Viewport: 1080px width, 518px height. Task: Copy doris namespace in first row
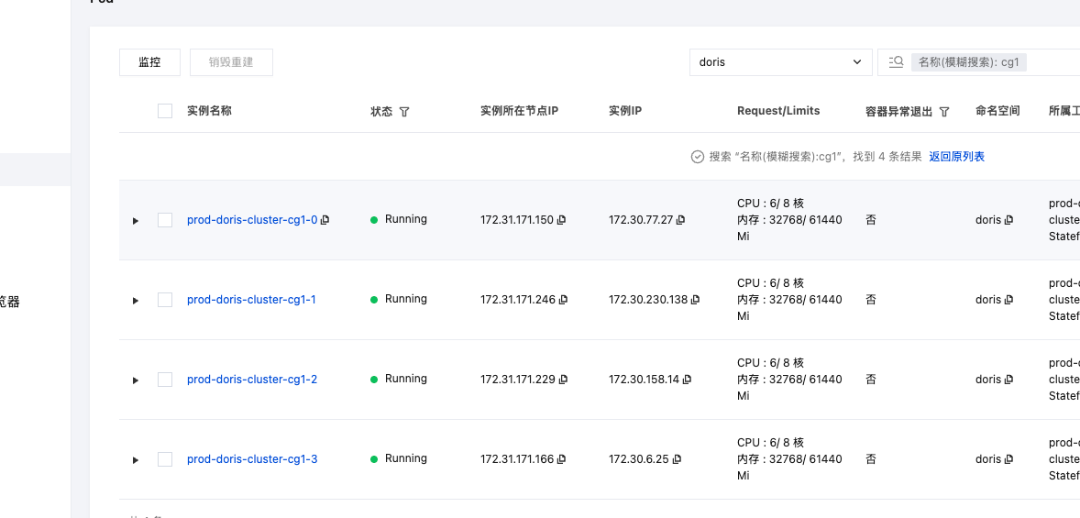[x=1009, y=220]
